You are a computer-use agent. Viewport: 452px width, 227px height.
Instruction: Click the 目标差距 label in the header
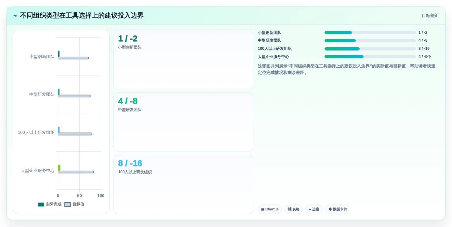click(430, 16)
